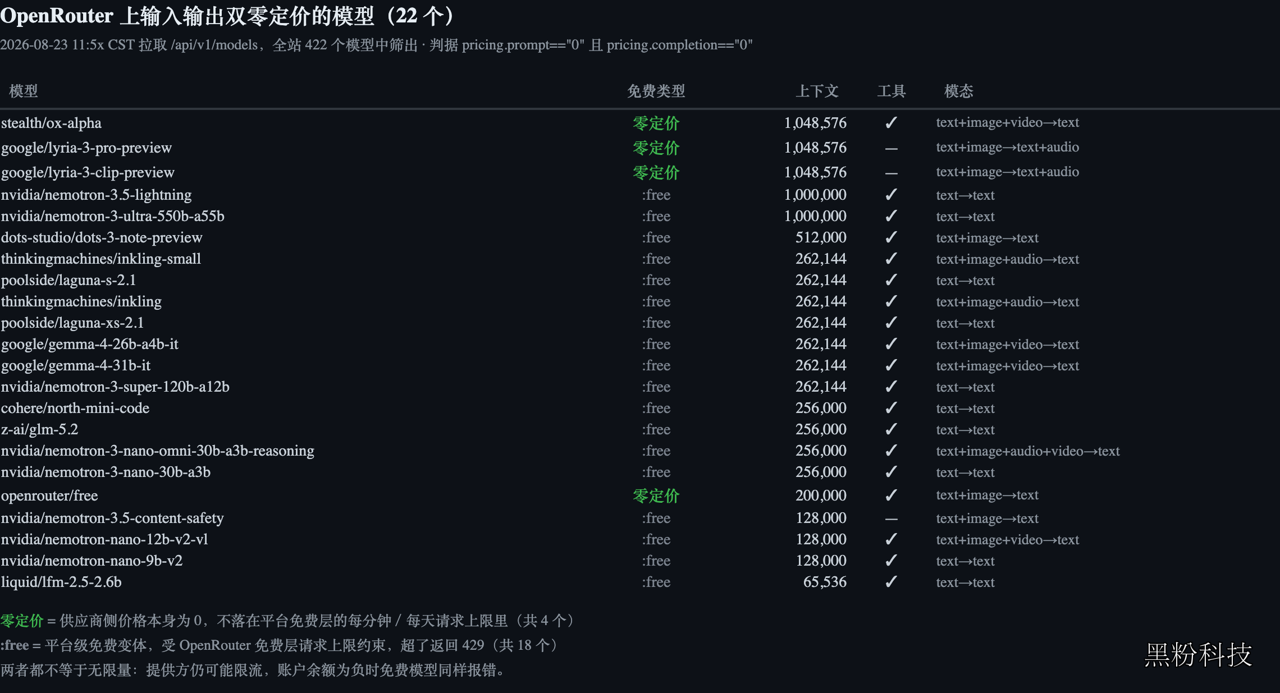The height and width of the screenshot is (693, 1280).
Task: Click footnote beginning 两者都不等于无限量
Action: [254, 670]
